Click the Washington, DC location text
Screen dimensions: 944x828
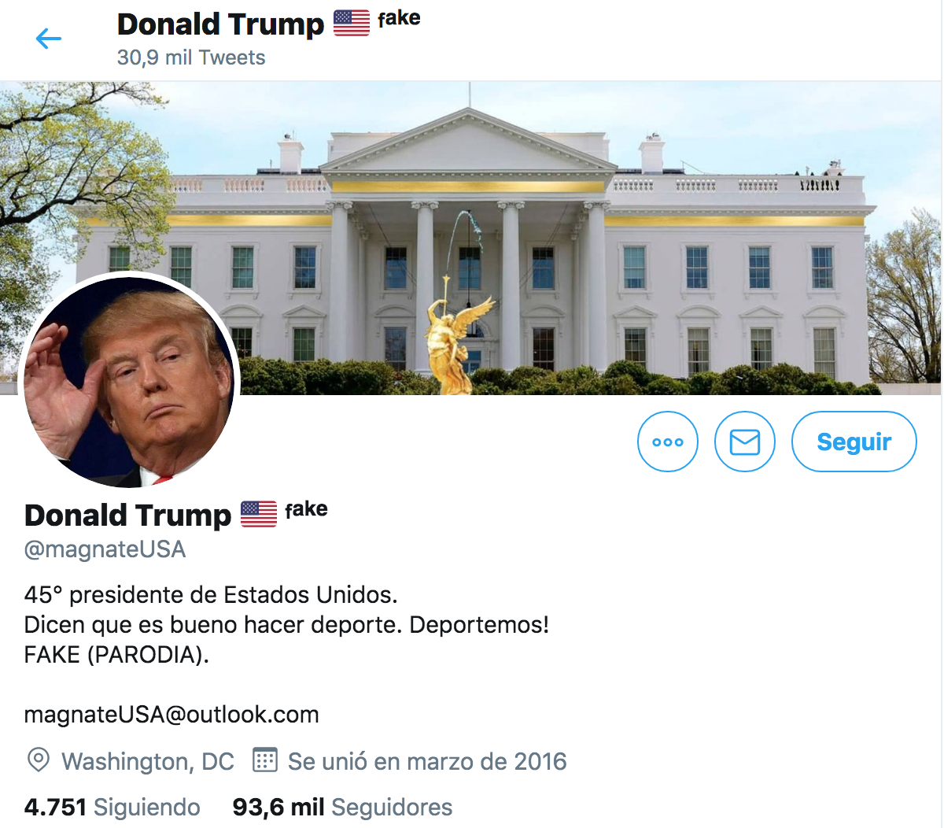coord(148,761)
